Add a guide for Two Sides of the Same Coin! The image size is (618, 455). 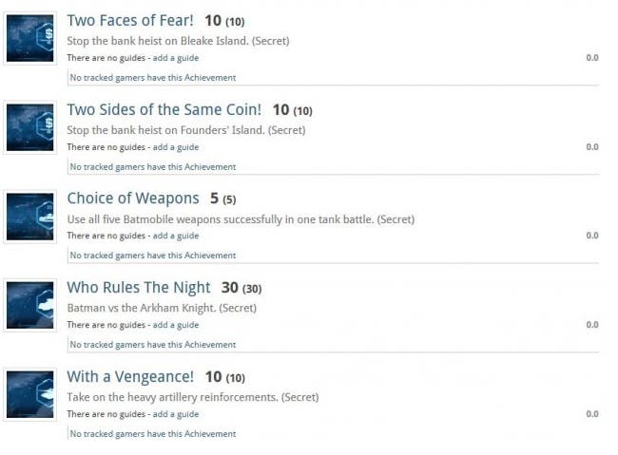tap(175, 147)
